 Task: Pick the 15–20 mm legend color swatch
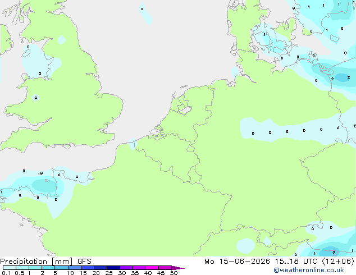pyautogui.click(x=88, y=268)
